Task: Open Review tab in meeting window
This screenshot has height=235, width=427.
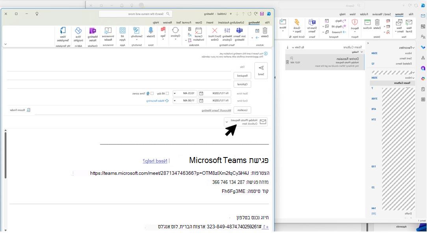Action: (x=167, y=22)
